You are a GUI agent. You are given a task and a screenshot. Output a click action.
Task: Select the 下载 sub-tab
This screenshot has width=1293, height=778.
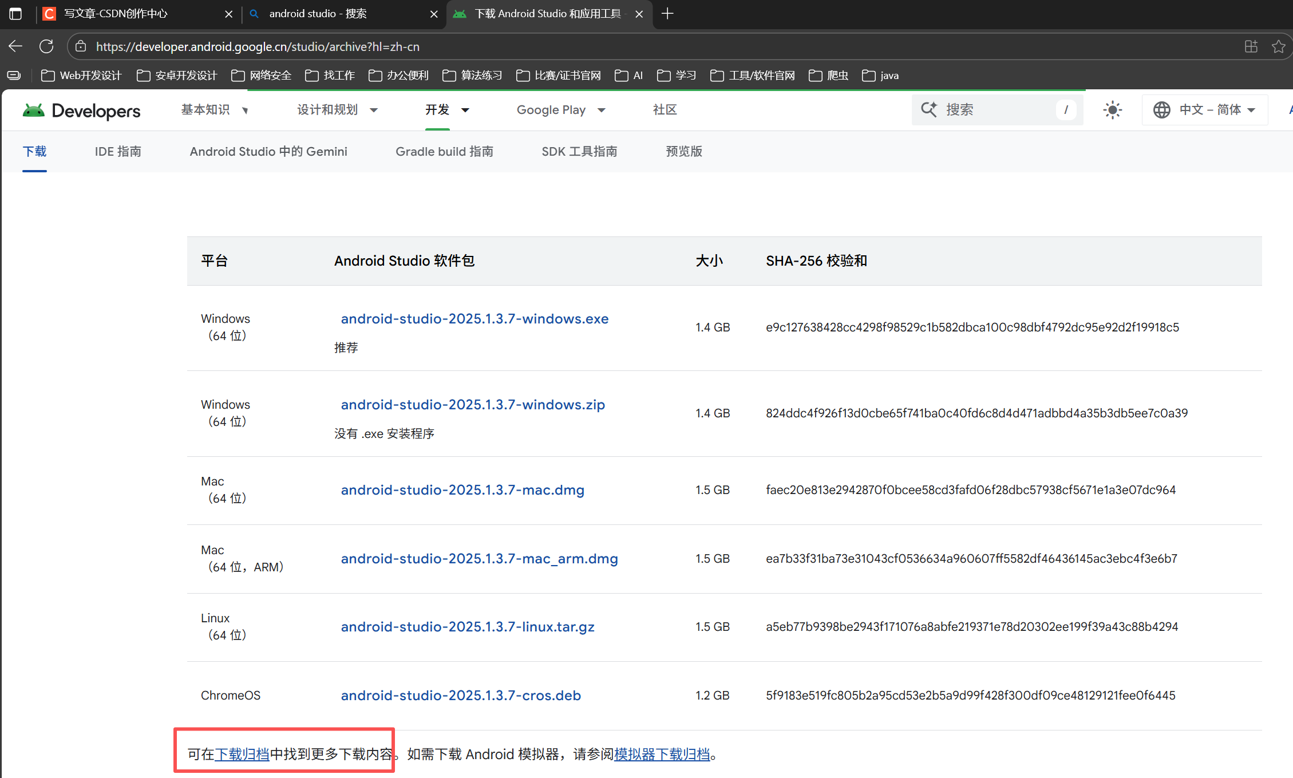(34, 151)
